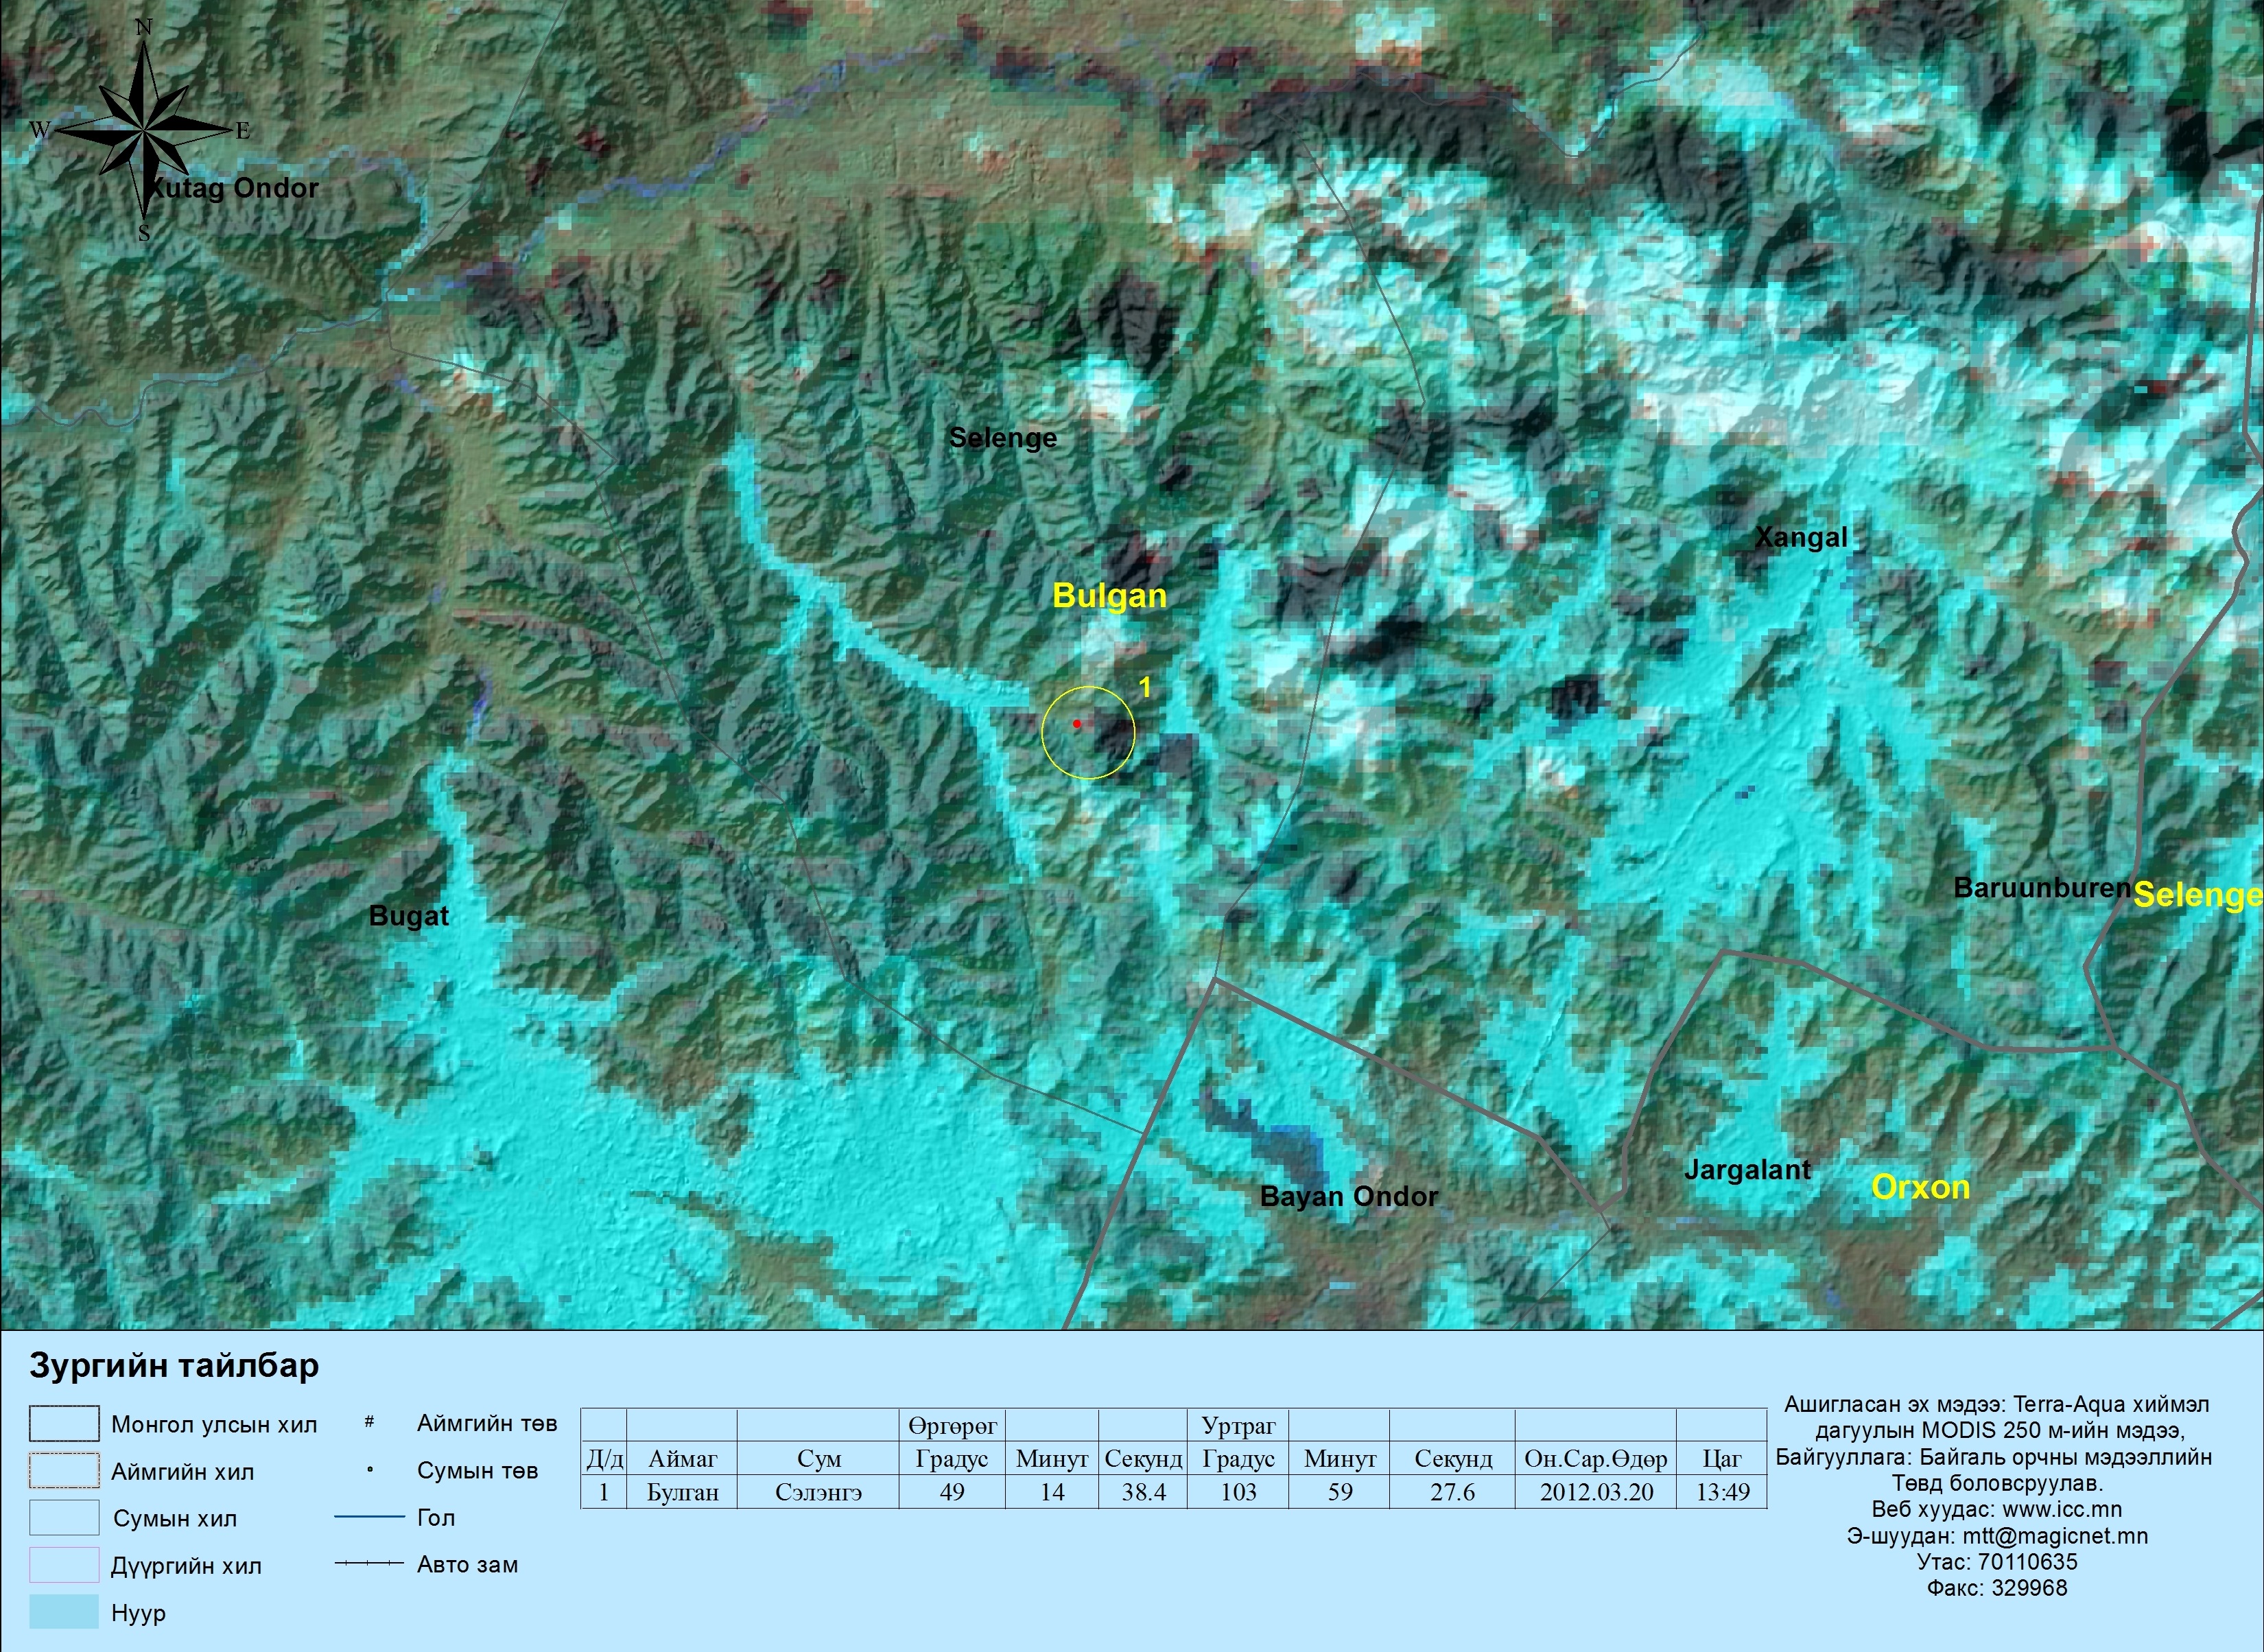Click the red fire point marker
2264x1652 pixels.
(1077, 723)
